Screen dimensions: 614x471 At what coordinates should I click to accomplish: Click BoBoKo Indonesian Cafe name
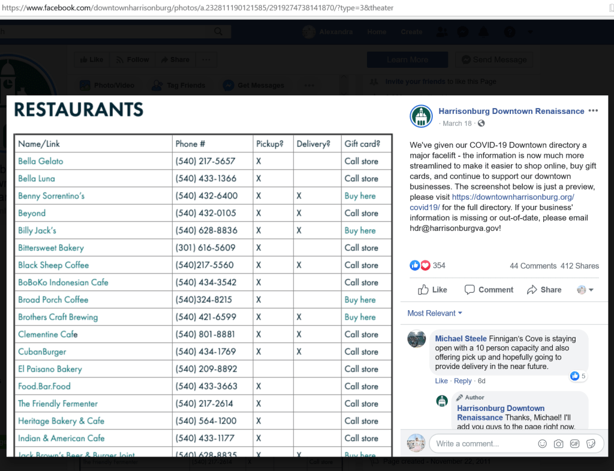pos(63,282)
